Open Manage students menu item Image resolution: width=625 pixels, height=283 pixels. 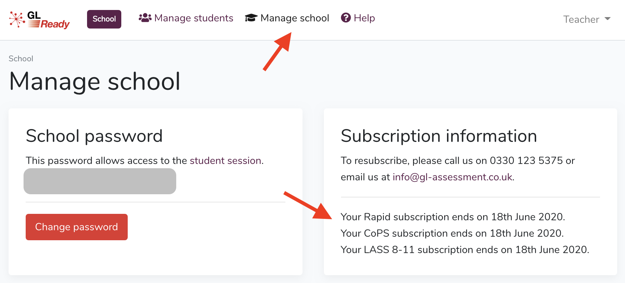(x=186, y=18)
